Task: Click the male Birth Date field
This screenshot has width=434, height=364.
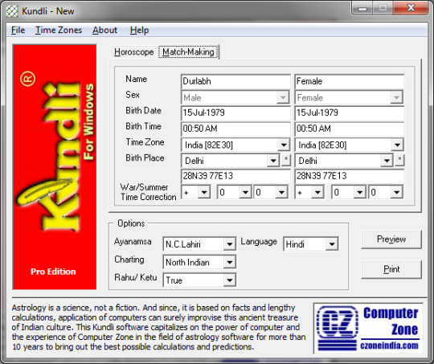Action: point(235,113)
